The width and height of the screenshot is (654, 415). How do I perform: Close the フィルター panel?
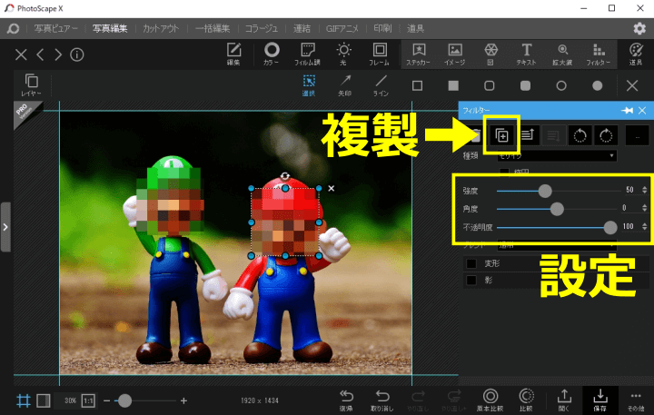pos(642,111)
